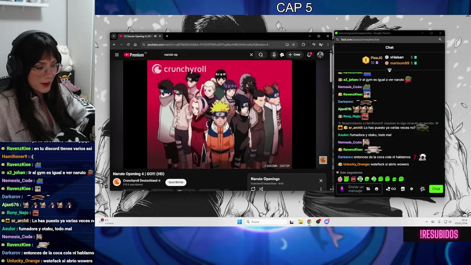Click the Axulor username in Kick chat
The width and height of the screenshot is (471, 265).
[343, 135]
